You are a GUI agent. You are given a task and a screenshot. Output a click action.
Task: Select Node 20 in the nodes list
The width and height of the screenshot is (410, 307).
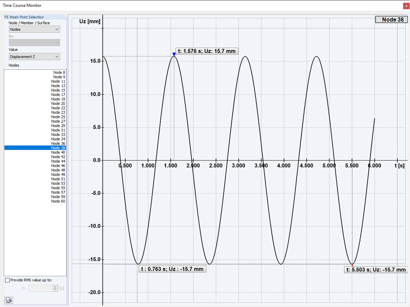click(35, 103)
